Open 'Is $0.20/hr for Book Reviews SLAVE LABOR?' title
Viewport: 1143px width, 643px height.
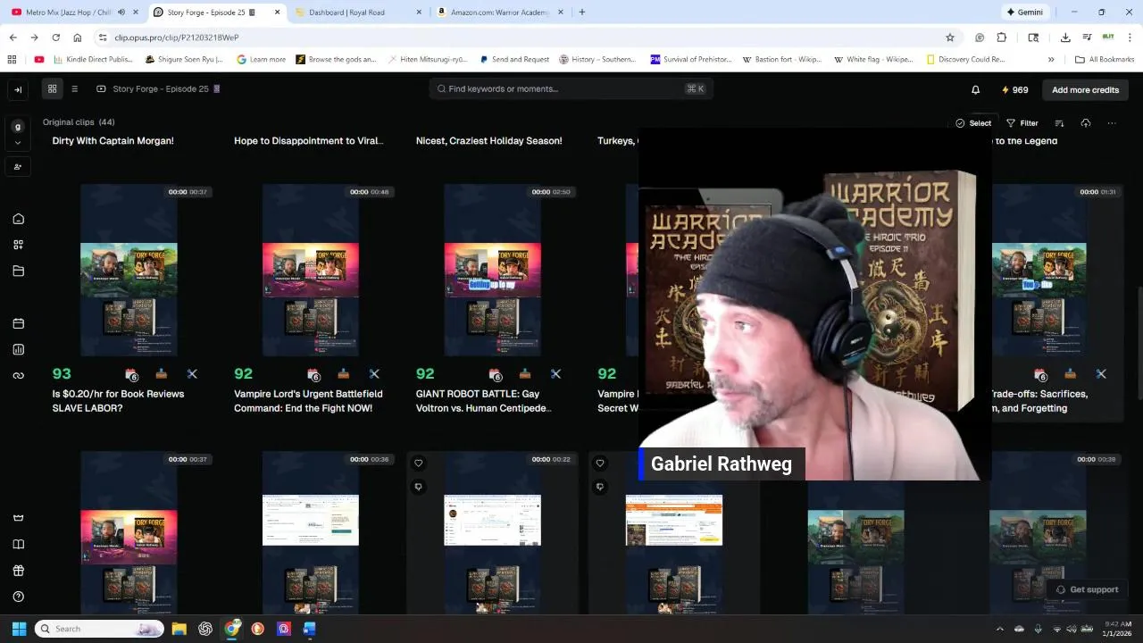(x=118, y=401)
